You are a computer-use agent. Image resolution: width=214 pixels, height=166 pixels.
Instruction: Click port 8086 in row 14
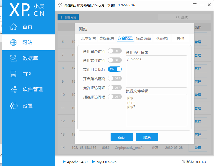coord(106,148)
